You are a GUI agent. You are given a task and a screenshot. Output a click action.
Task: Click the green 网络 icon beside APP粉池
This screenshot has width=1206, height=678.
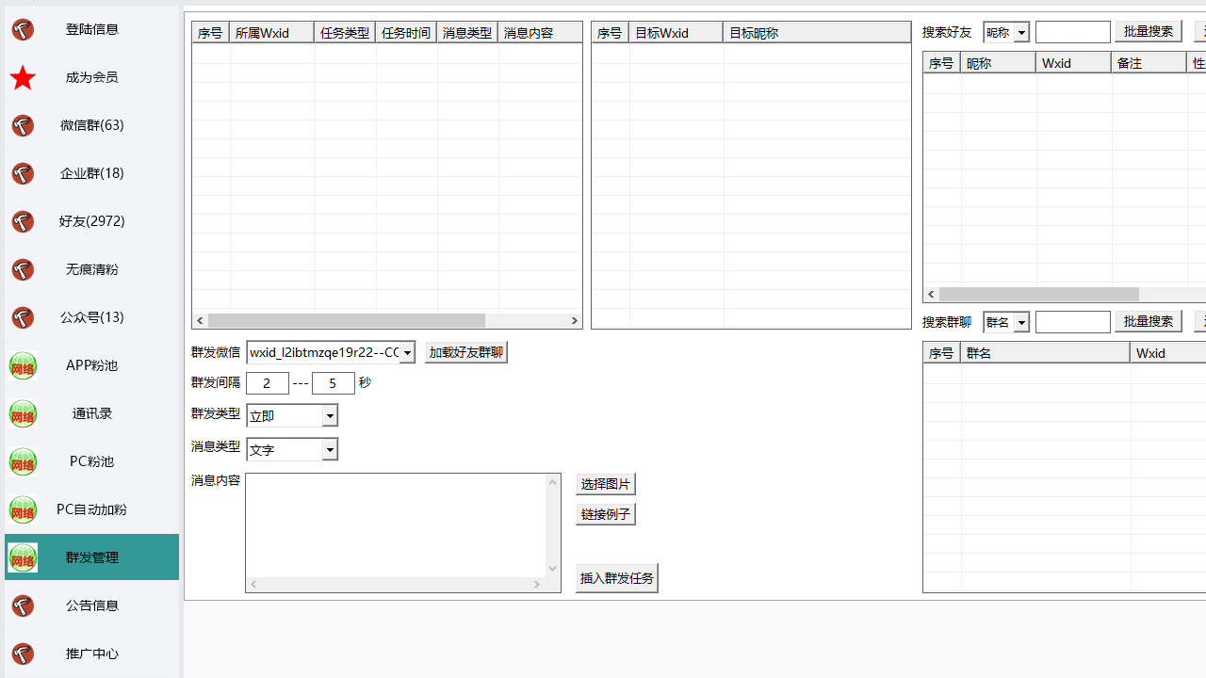[x=23, y=365]
